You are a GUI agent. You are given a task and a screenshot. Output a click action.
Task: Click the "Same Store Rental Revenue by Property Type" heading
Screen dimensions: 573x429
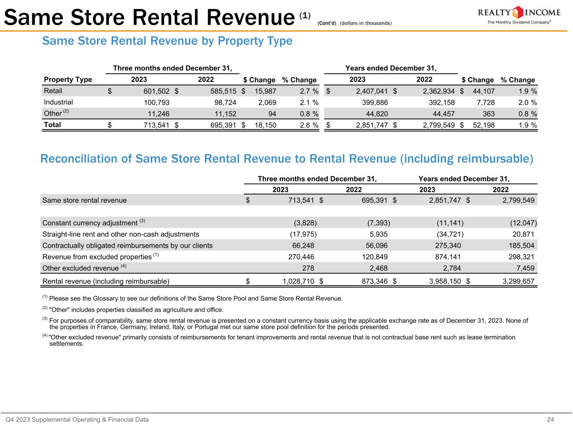coord(167,41)
